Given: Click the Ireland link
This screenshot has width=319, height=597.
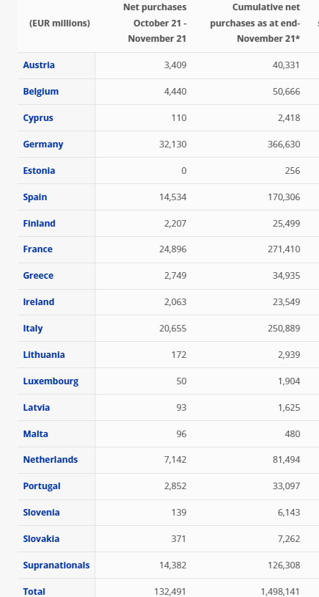Looking at the screenshot, I should pyautogui.click(x=38, y=302).
